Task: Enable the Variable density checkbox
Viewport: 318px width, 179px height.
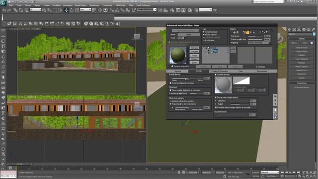Action: [x=216, y=75]
